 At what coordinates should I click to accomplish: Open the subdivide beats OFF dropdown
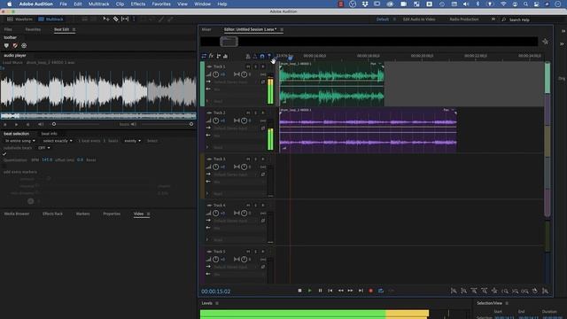[x=43, y=148]
